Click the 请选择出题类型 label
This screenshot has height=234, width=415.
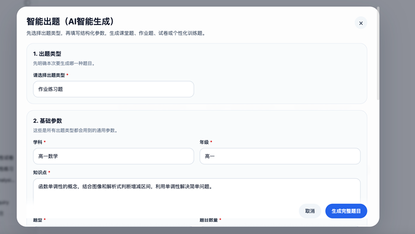pyautogui.click(x=49, y=75)
